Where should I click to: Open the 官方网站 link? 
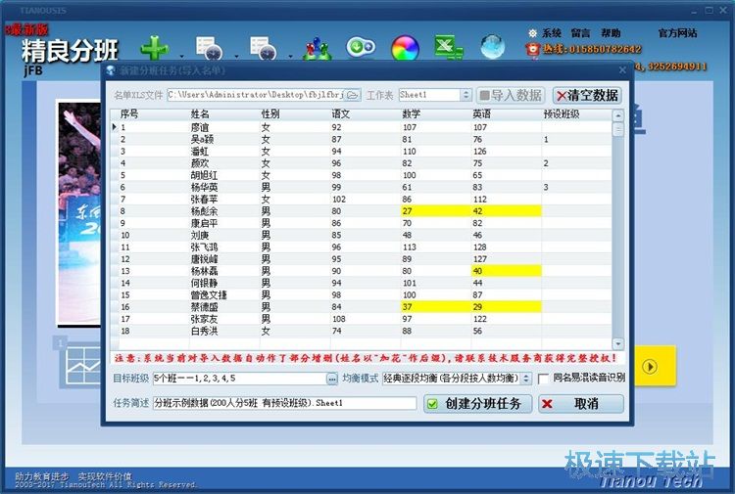tap(677, 32)
